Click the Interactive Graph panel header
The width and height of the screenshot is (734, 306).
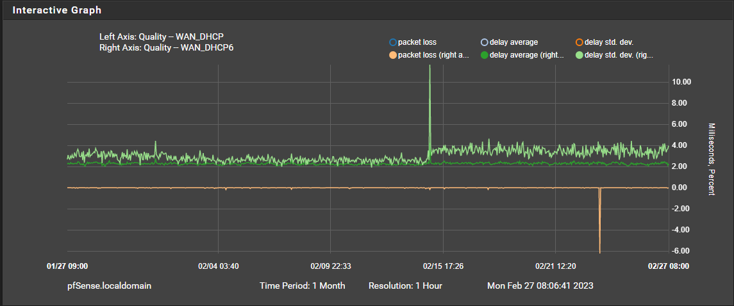367,10
